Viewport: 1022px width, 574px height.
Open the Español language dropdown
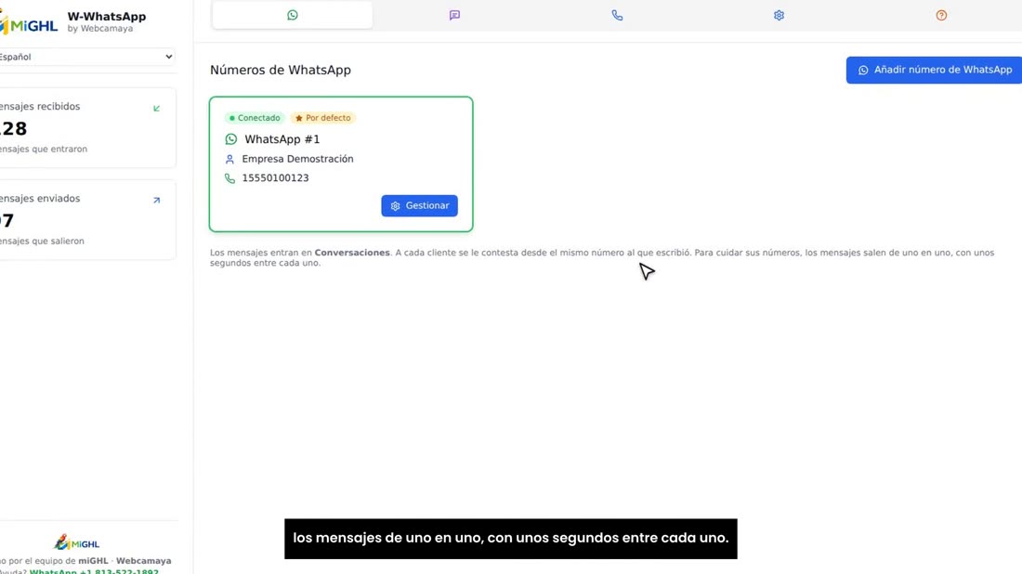tap(86, 57)
